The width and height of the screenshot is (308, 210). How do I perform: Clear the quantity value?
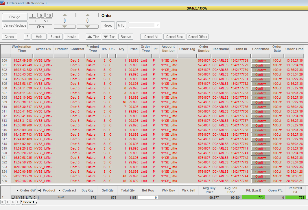(x=41, y=27)
